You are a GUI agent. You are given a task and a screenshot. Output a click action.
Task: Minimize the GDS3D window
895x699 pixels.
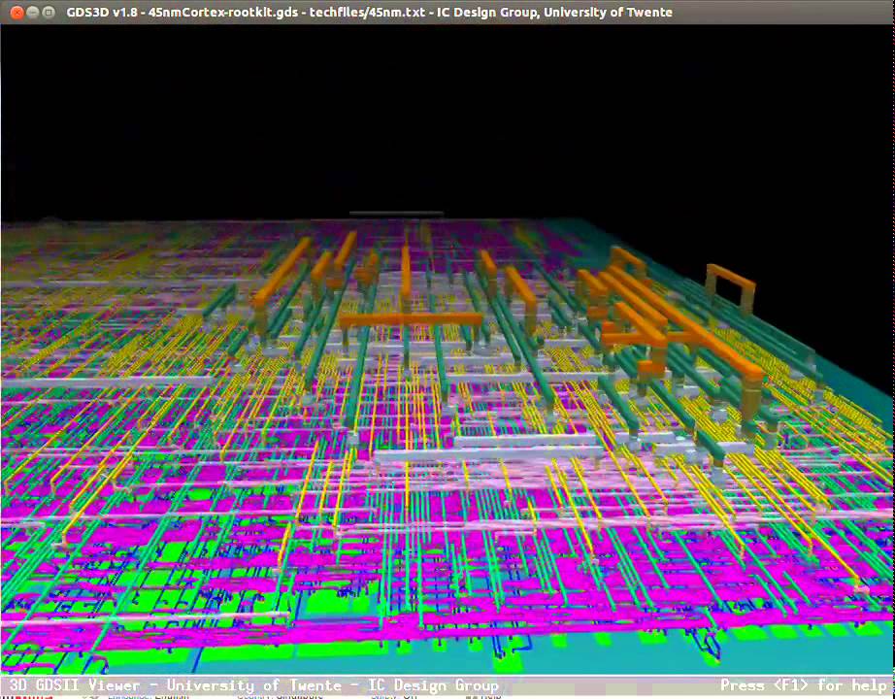pyautogui.click(x=33, y=12)
